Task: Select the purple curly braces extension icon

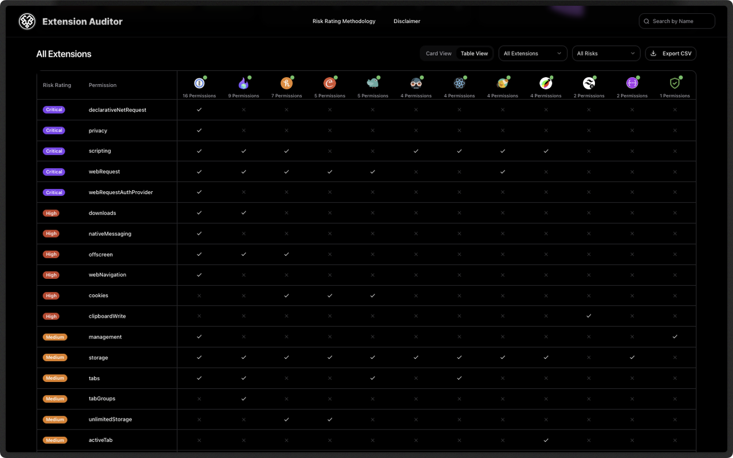Action: [x=632, y=84]
